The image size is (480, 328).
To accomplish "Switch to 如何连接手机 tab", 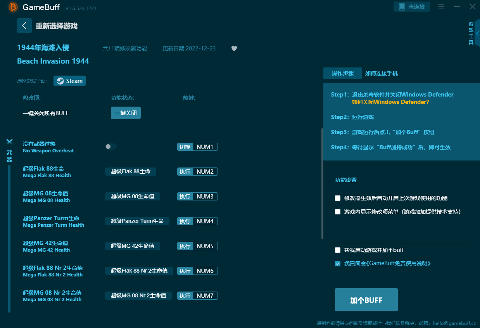I will point(381,73).
